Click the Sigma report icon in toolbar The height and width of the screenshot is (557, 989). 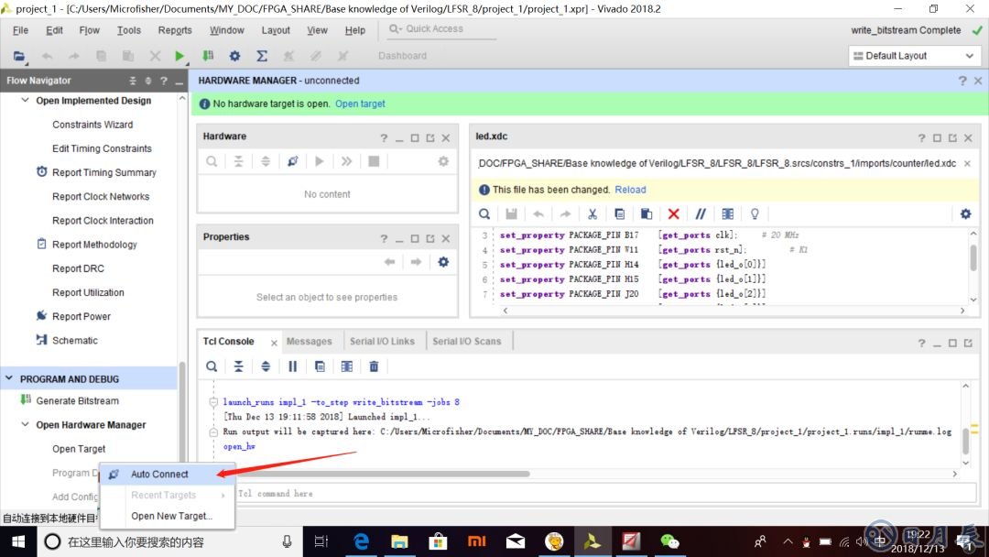click(x=262, y=56)
